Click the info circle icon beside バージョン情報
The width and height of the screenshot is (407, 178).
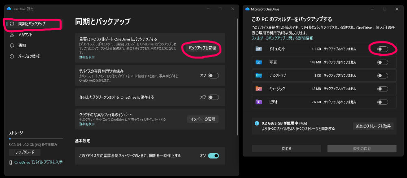(12, 56)
